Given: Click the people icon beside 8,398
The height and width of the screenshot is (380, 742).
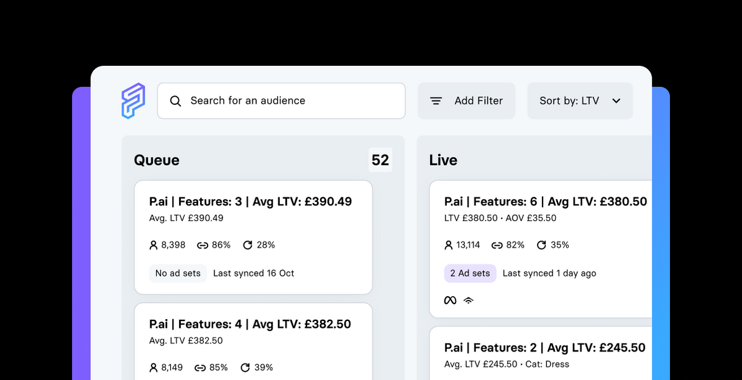Looking at the screenshot, I should click(x=153, y=245).
